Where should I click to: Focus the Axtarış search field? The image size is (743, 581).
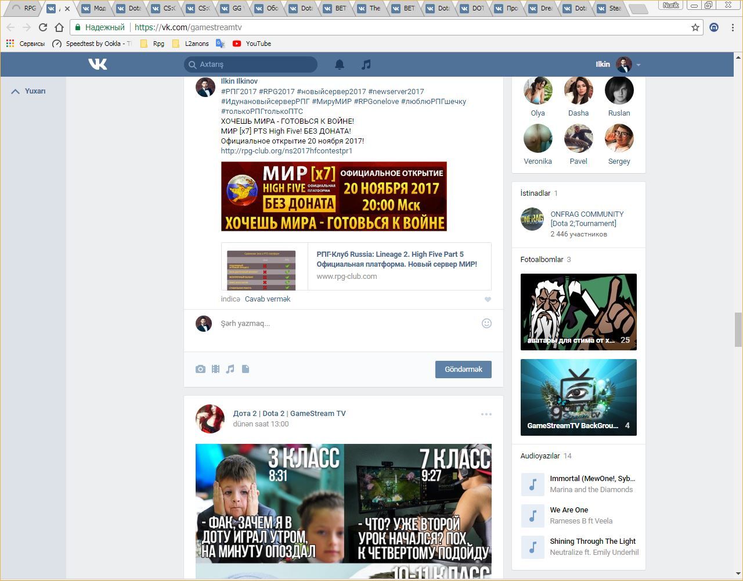click(x=251, y=64)
